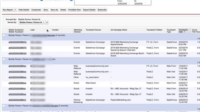Click the Save button
This screenshot has width=200, height=112.
point(46,10)
